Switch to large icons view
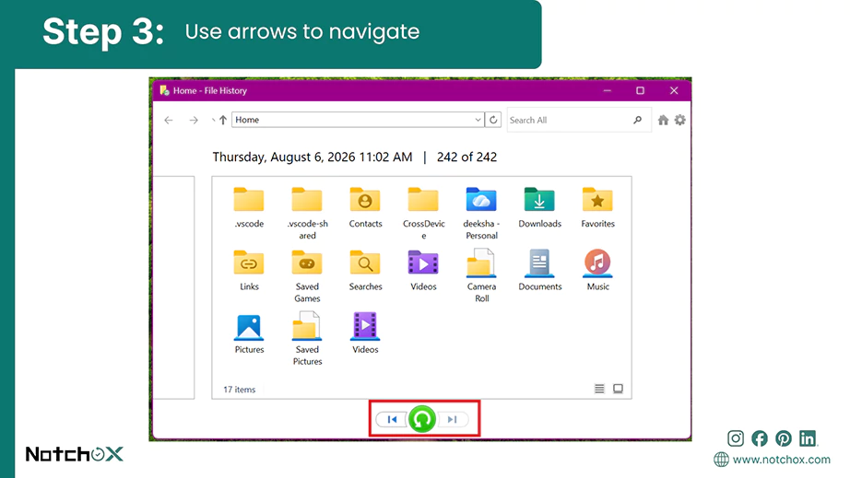Image resolution: width=850 pixels, height=478 pixels. [x=618, y=389]
